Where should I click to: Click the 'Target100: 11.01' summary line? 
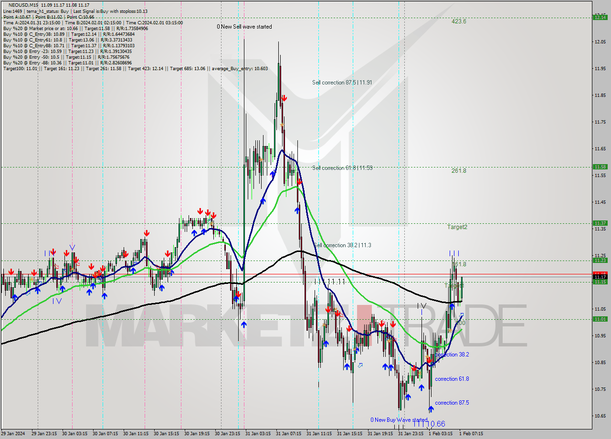[x=135, y=68]
